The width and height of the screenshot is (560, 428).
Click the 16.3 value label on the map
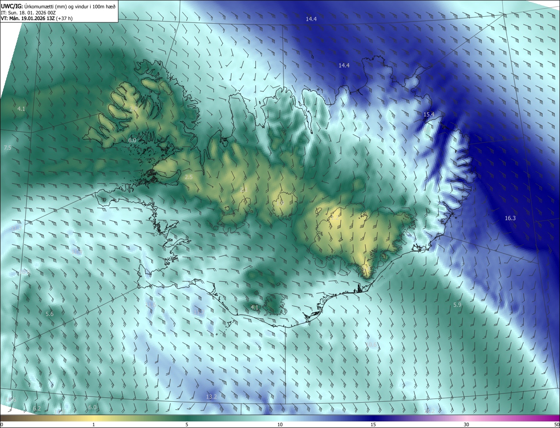click(x=510, y=218)
